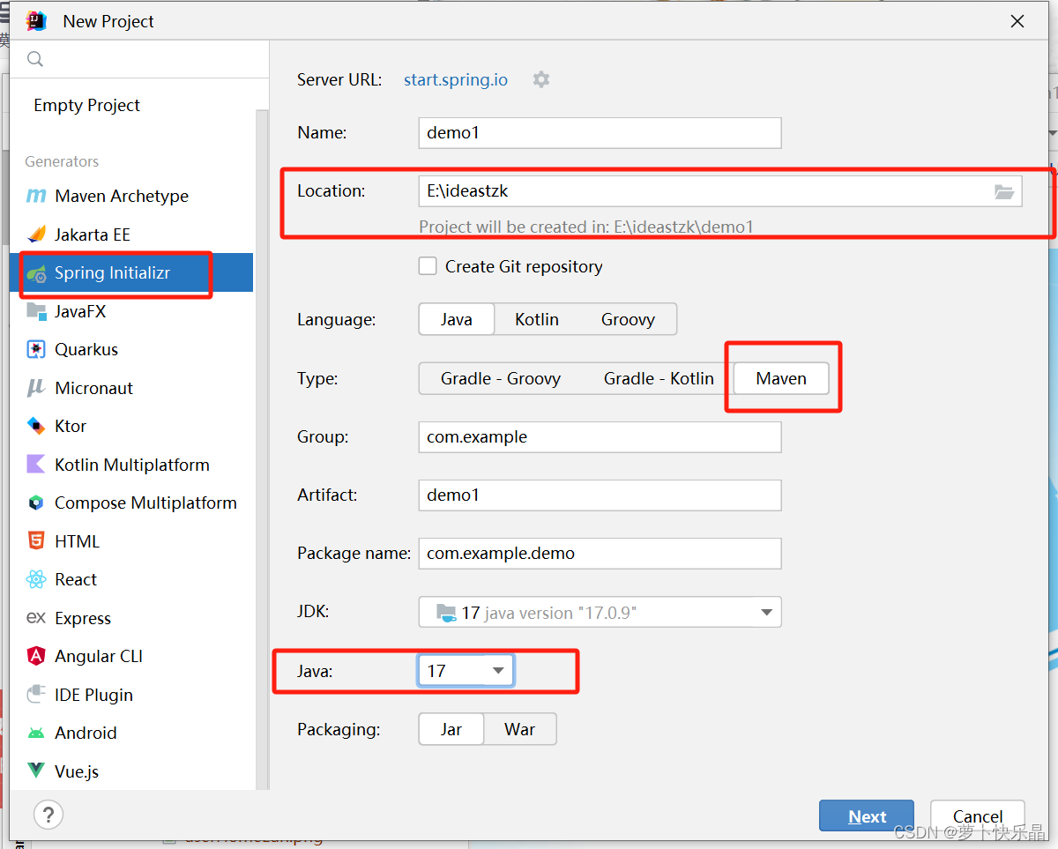
Task: Select HTML generator text
Action: [x=78, y=541]
